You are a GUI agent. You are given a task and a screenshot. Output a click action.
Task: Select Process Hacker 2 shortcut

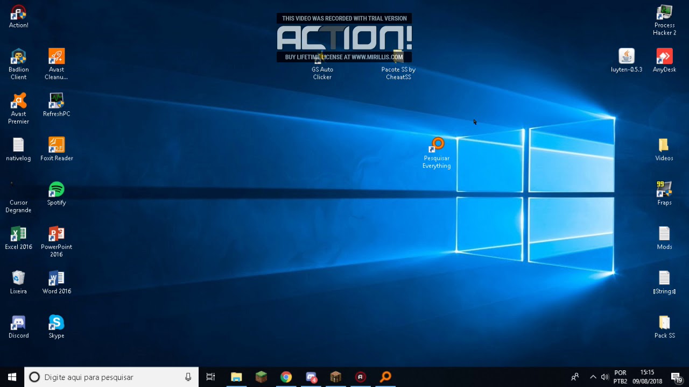664,20
